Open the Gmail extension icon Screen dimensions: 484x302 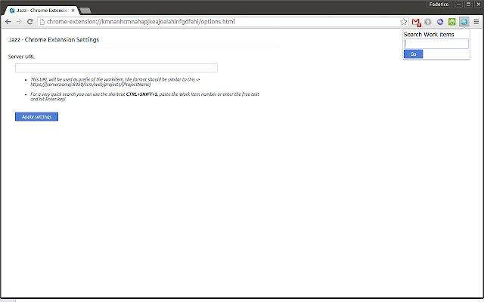point(416,22)
